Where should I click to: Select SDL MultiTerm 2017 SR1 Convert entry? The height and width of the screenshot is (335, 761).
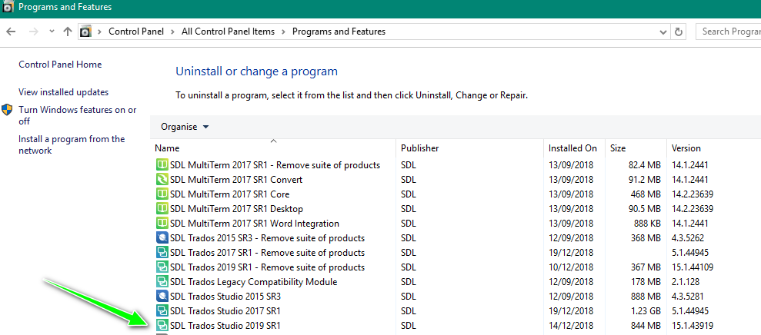[x=236, y=180]
